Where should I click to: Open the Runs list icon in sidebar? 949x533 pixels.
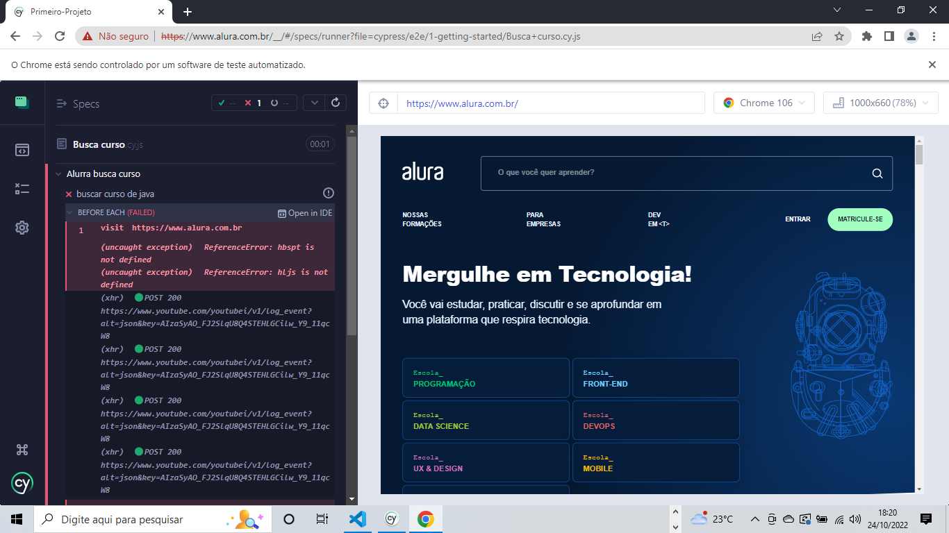[x=22, y=188]
